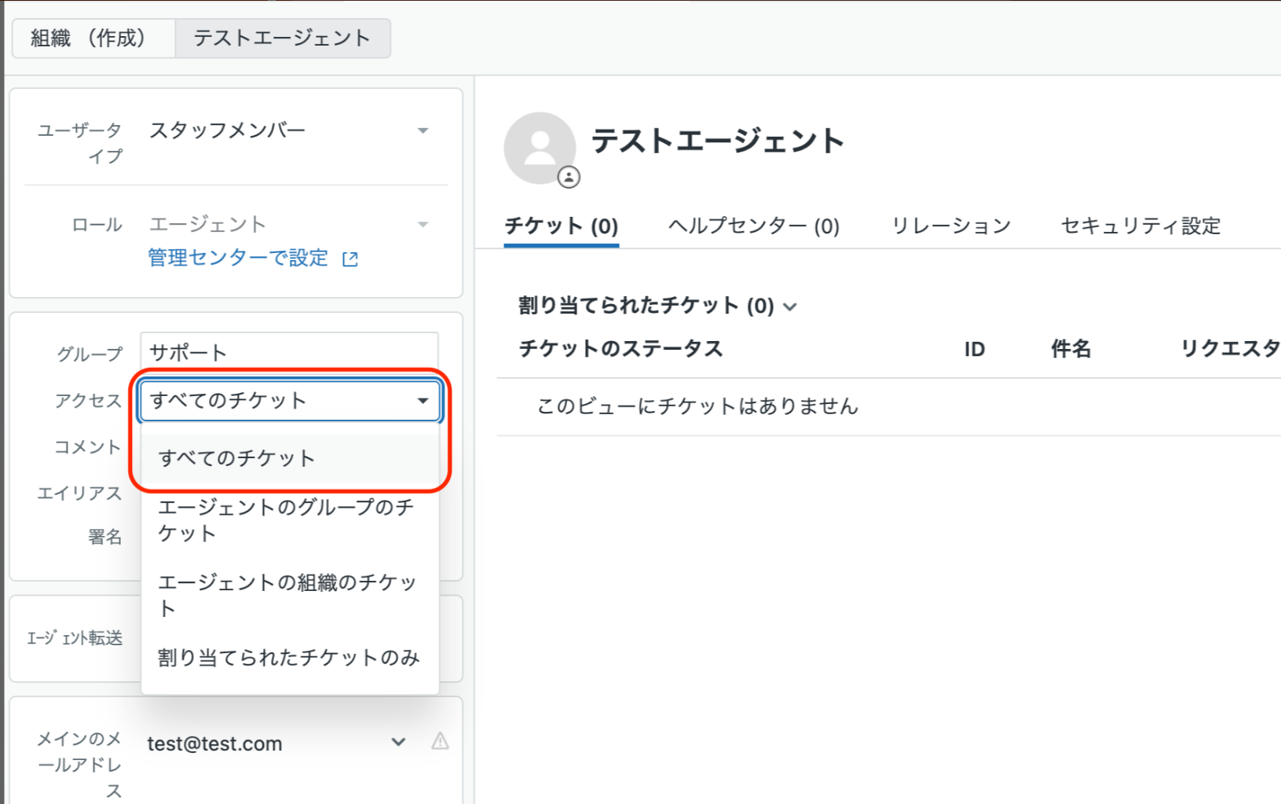Click the このビューにチケットはありません message
Screen dimensions: 1281x804
pyautogui.click(x=697, y=406)
